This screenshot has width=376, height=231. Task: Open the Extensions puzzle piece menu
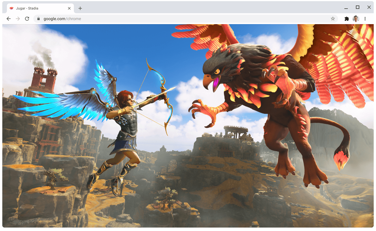click(347, 19)
